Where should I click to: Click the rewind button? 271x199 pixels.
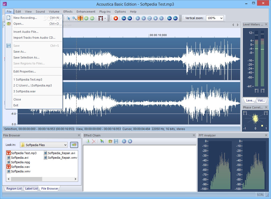[x=130, y=18]
